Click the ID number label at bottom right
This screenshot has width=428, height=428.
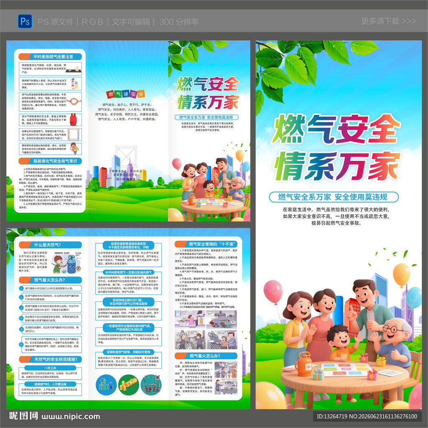[367, 417]
